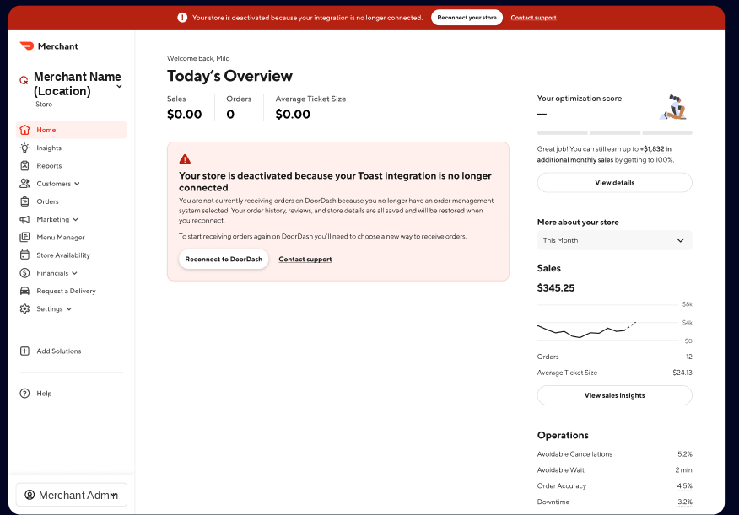This screenshot has width=739, height=515.
Task: Click the Store Availability calendar icon
Action: [25, 255]
